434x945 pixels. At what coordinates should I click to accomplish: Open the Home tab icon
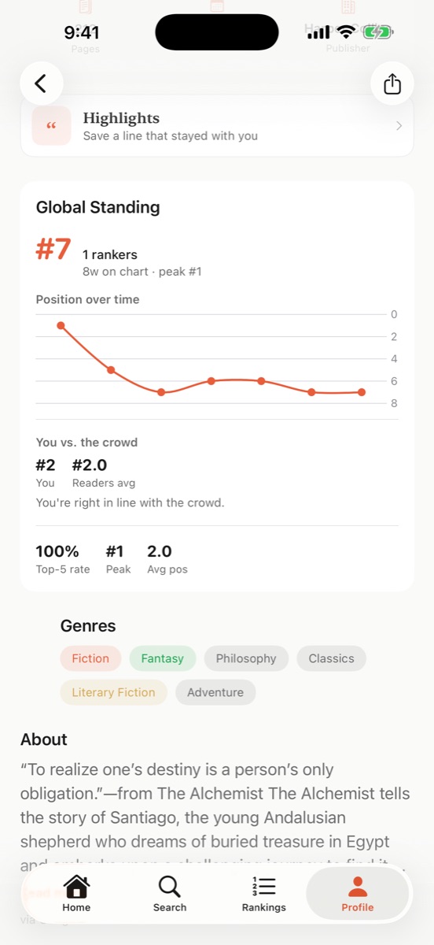(x=76, y=887)
